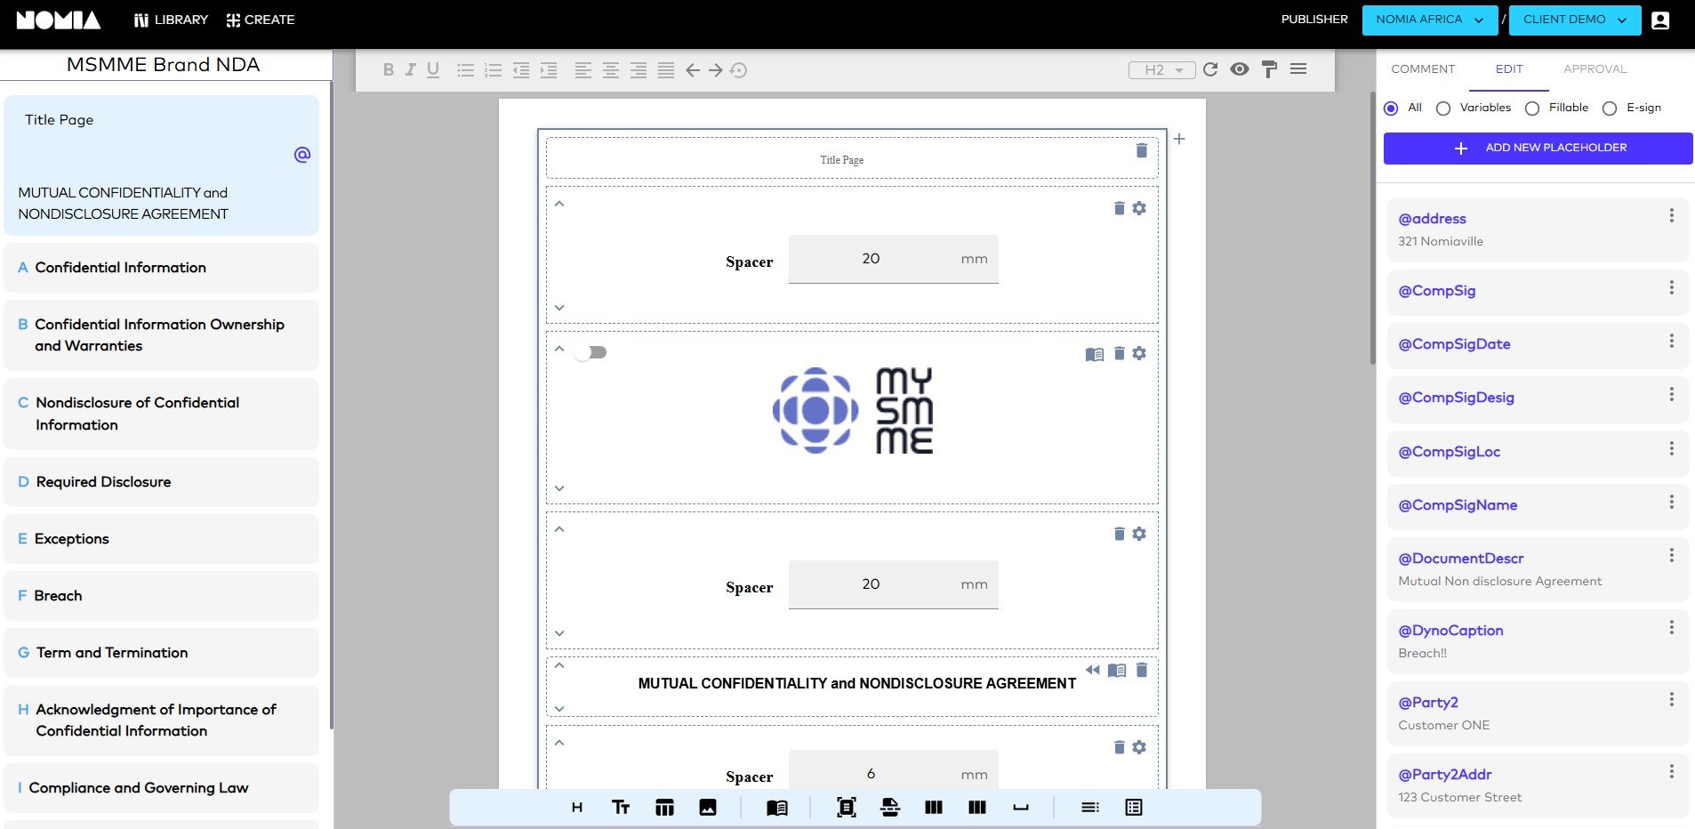Click ADD NEW PLACEHOLDER button
Image resolution: width=1695 pixels, height=829 pixels.
pos(1538,149)
